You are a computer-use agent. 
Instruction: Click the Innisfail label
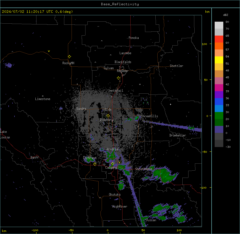click(116, 91)
